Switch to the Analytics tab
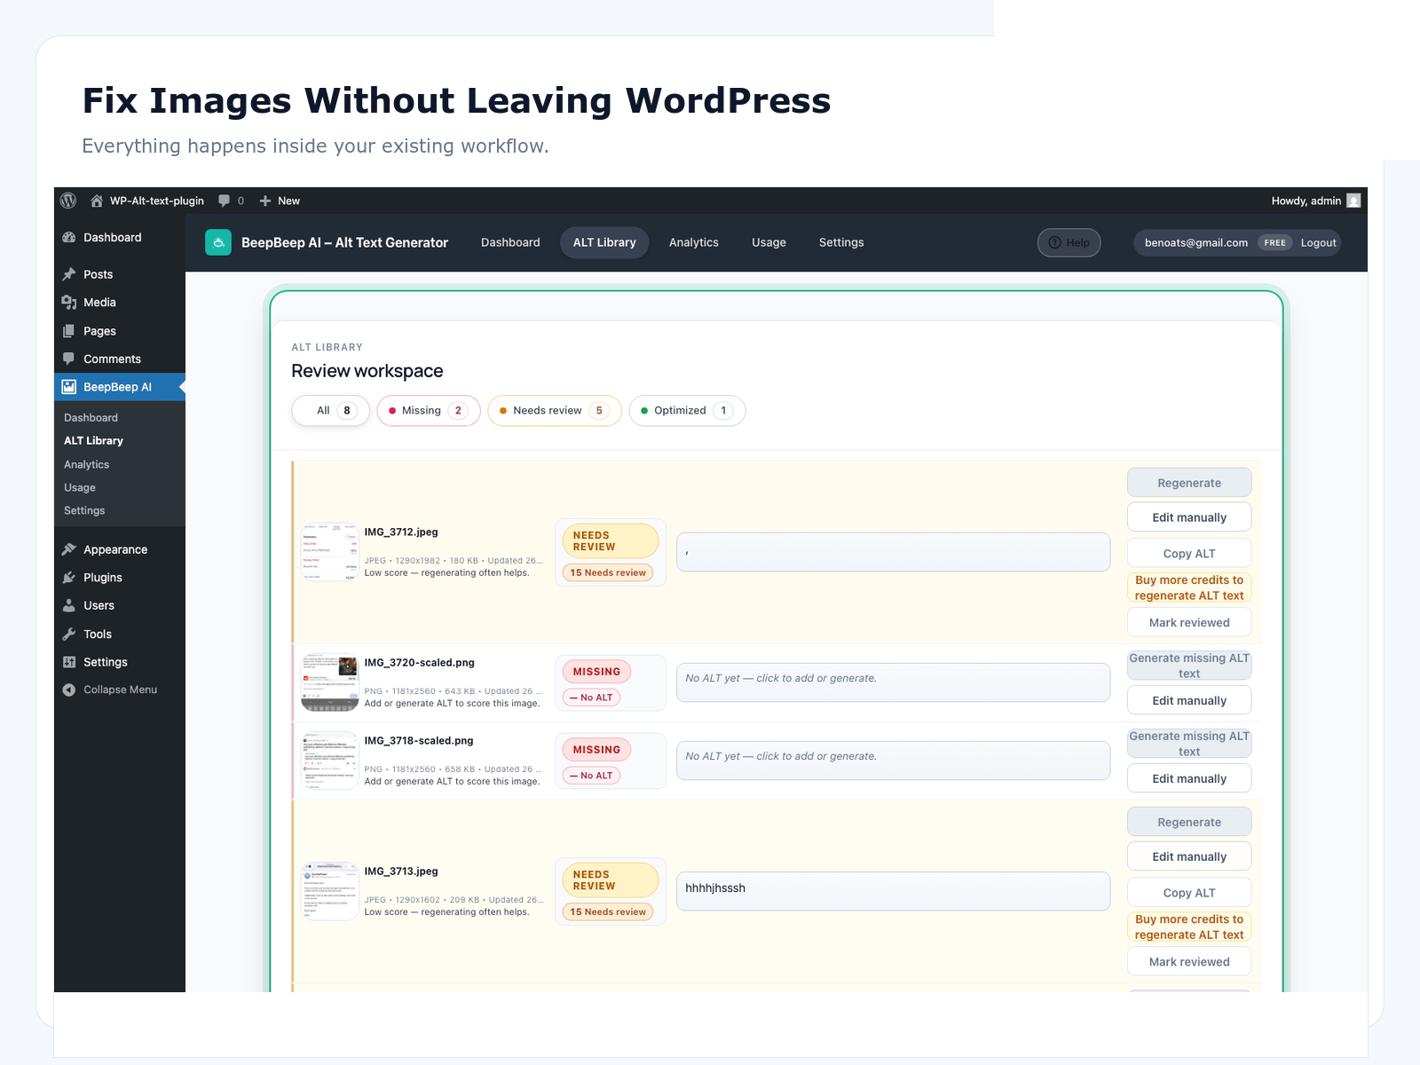Image resolution: width=1420 pixels, height=1065 pixels. point(694,242)
